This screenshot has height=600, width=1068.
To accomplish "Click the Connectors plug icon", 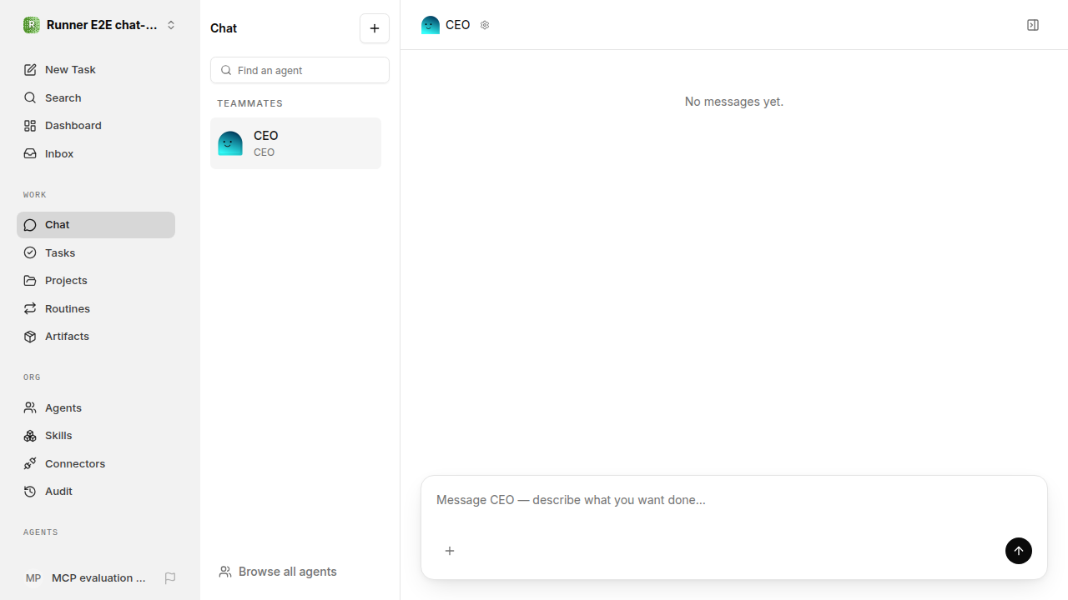I will click(30, 463).
